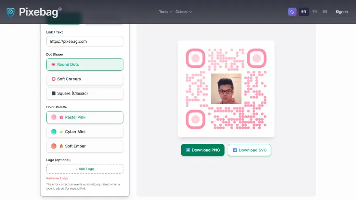Screen dimensions: 356x200
Task: Expand the Guides dropdown menu
Action: (183, 12)
